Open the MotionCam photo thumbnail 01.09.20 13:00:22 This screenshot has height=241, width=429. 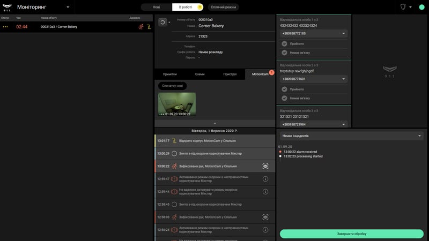pos(177,104)
